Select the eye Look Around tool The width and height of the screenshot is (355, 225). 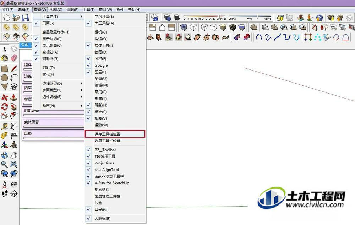[x=14, y=184]
